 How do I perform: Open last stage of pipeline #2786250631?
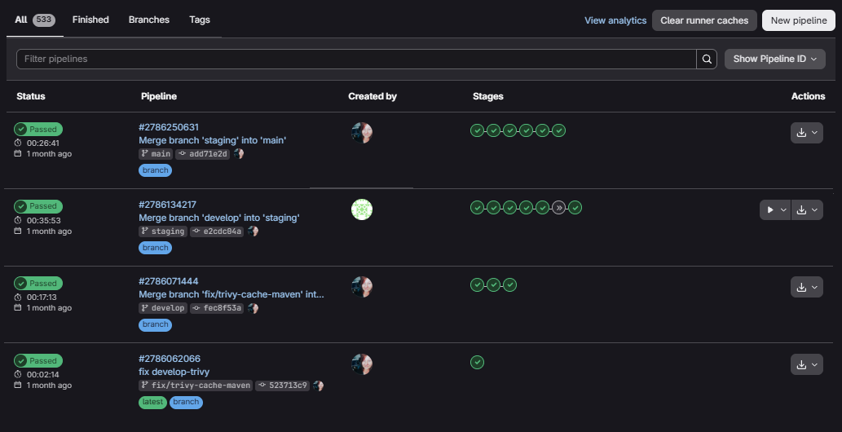coord(559,130)
